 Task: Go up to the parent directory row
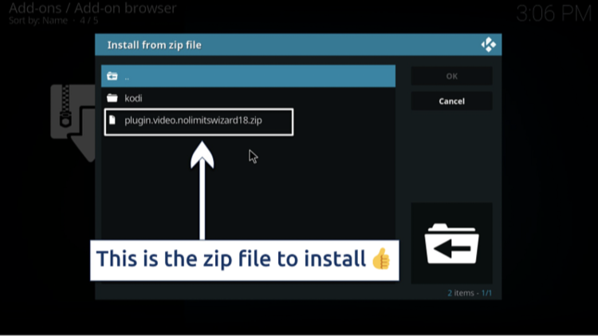tap(248, 76)
